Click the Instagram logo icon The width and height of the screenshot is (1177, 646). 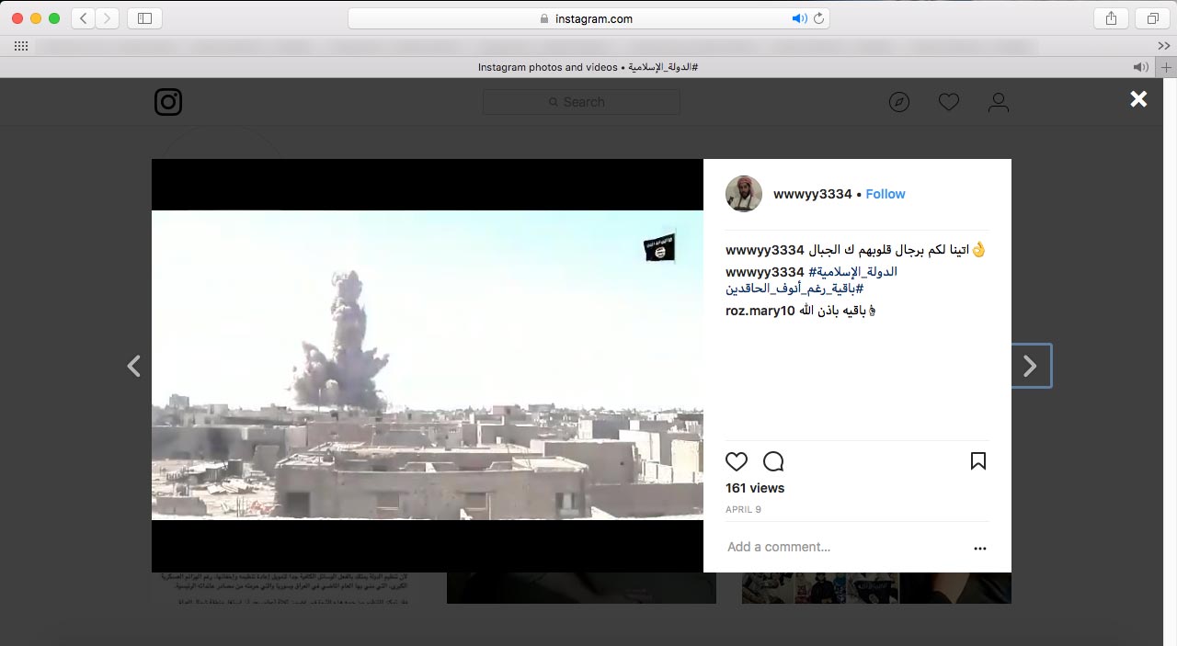click(x=168, y=102)
